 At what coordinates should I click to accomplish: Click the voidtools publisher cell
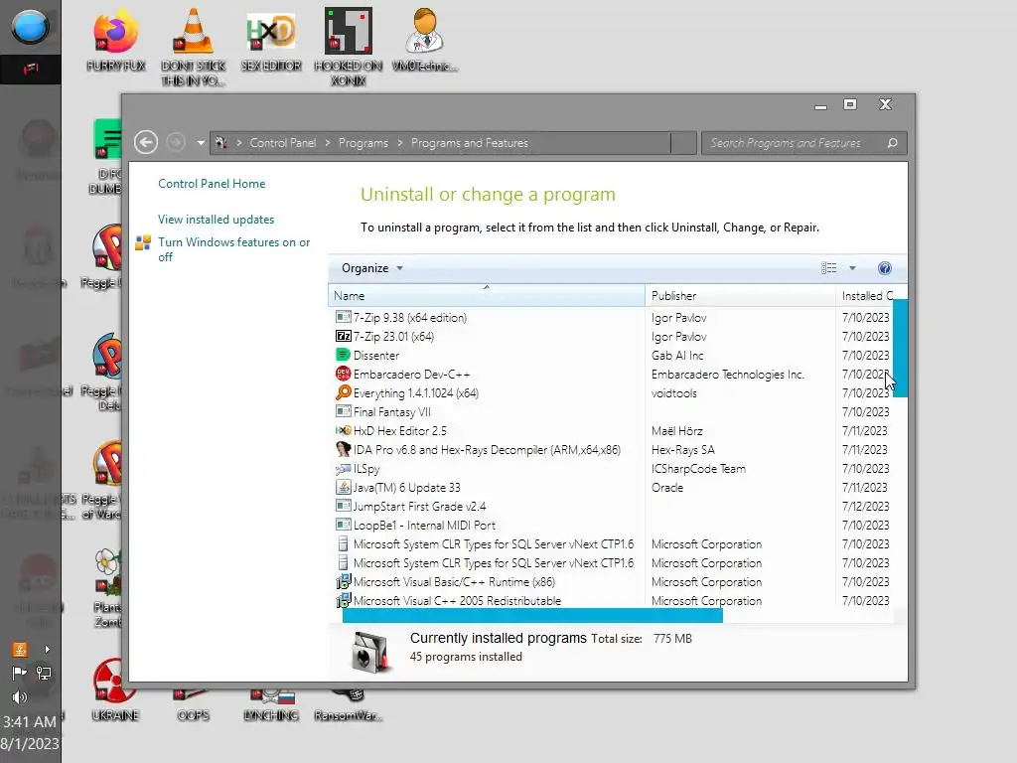[x=674, y=393]
